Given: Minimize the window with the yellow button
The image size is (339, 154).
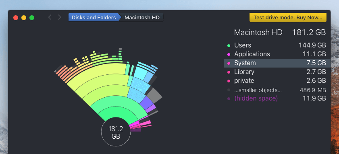Looking at the screenshot, I should tap(24, 18).
